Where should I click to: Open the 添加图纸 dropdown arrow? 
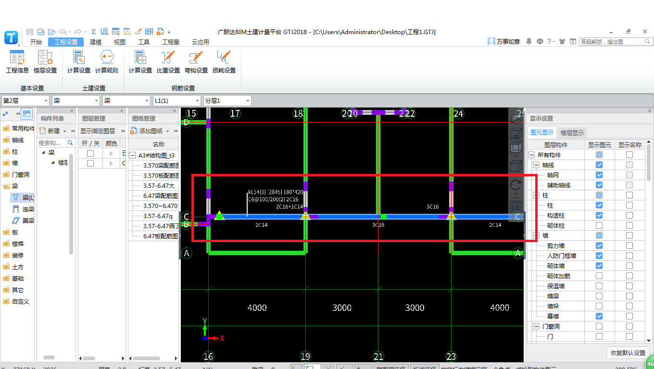coord(168,131)
